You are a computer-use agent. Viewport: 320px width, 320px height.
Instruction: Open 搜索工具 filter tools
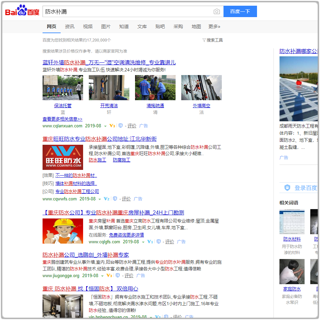212,40
